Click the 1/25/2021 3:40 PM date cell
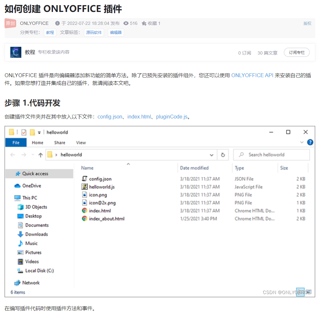Image resolution: width=322 pixels, height=316 pixels. click(198, 219)
